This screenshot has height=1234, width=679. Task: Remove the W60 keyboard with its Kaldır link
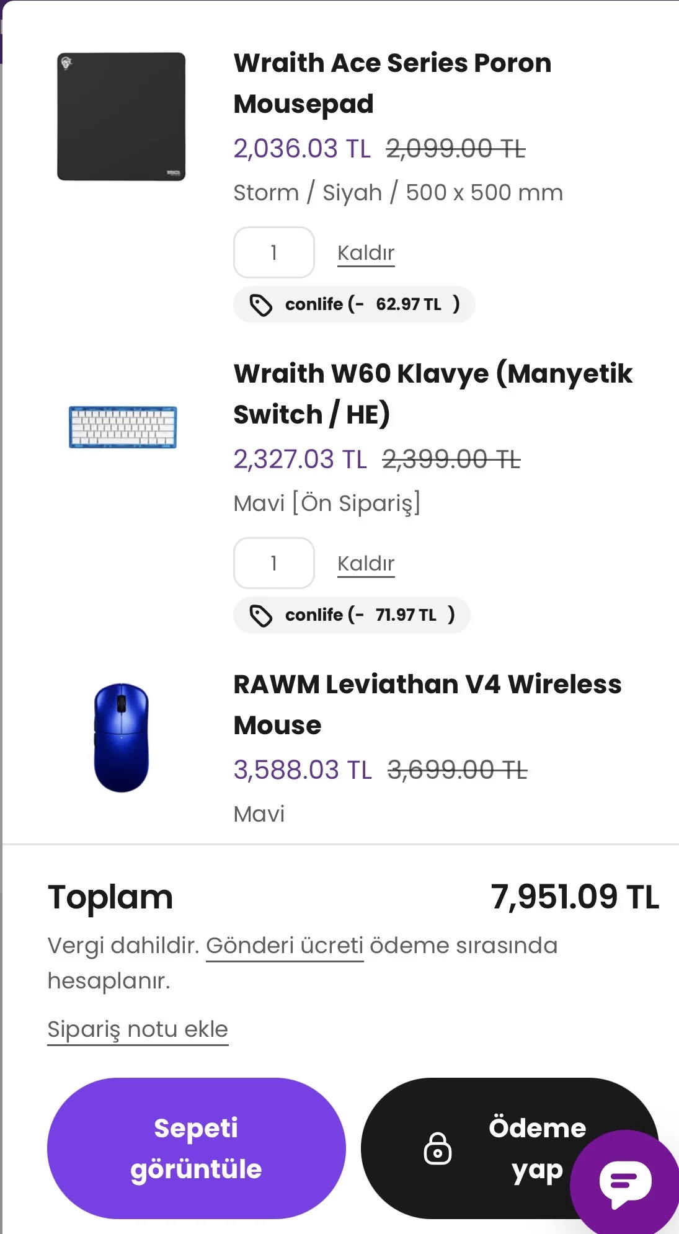(366, 564)
